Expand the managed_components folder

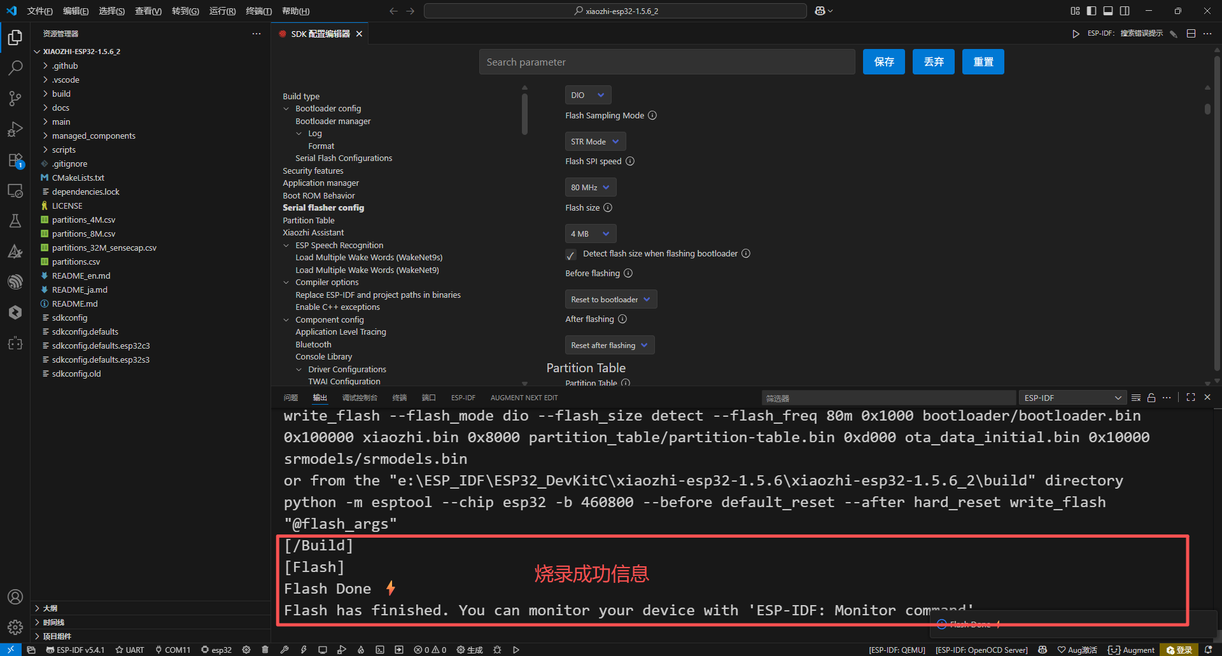(94, 136)
